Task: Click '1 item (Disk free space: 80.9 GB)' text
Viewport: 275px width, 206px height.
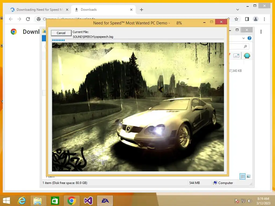Action: [x=65, y=183]
